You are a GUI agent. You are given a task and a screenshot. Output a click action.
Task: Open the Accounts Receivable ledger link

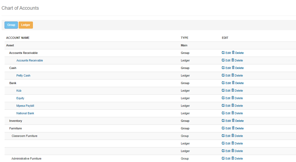(30, 60)
